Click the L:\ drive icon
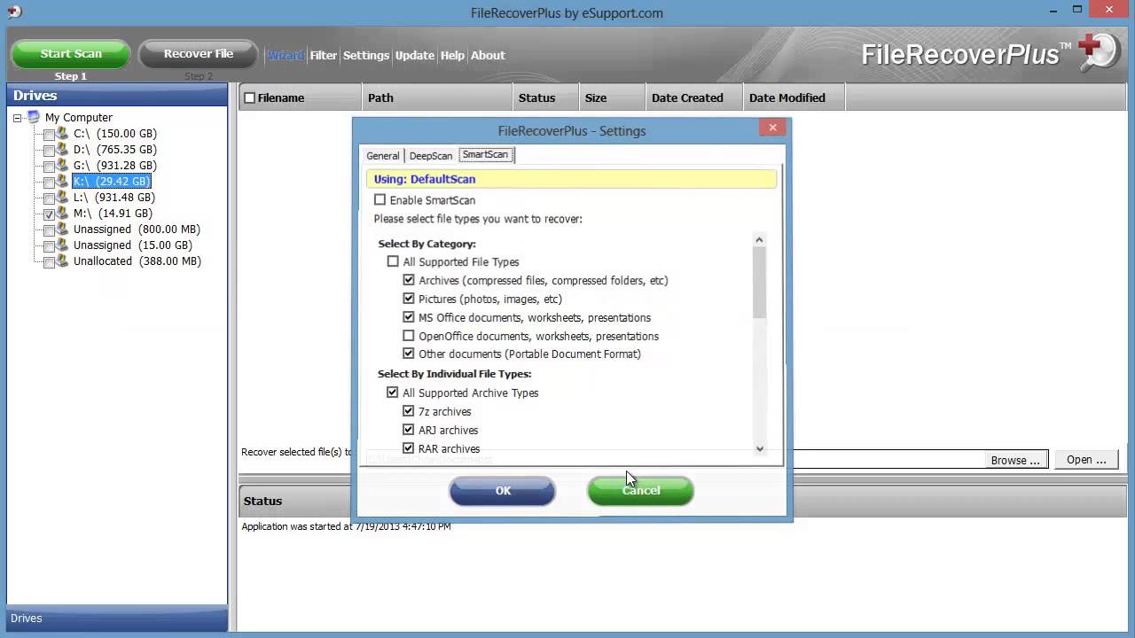The image size is (1135, 638). tap(62, 197)
